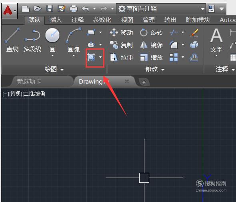Add a new drawing tab with plus

tap(144, 82)
